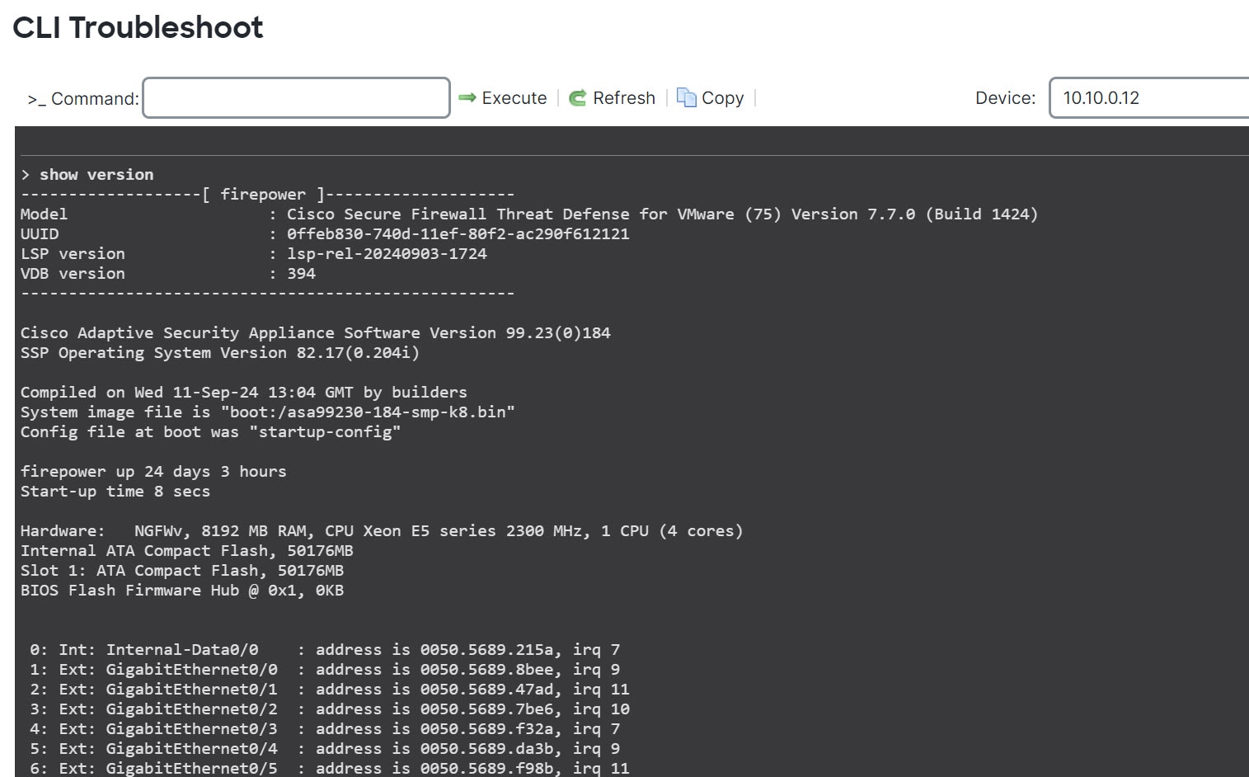Click the Hardware NGFWv line

pyautogui.click(x=382, y=530)
